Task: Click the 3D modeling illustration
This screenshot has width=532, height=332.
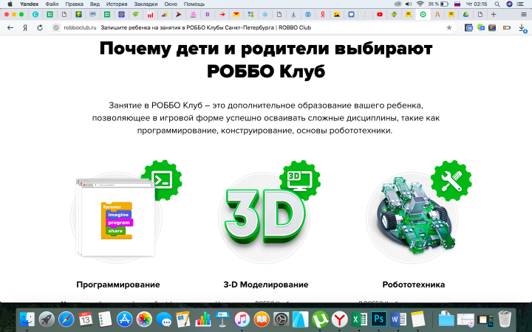Action: [265, 218]
